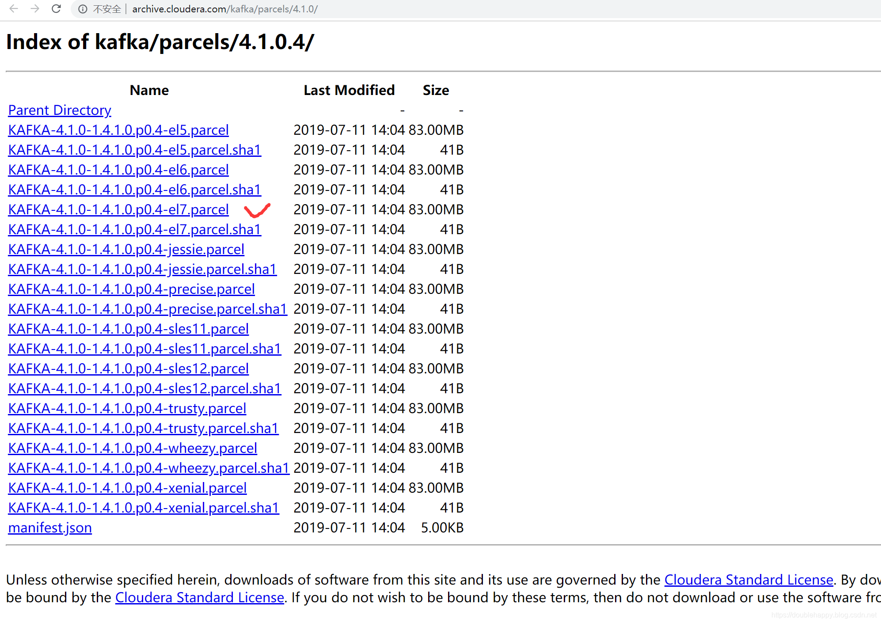Open the Parent Directory link
Screen dimensions: 881x623
pos(60,110)
